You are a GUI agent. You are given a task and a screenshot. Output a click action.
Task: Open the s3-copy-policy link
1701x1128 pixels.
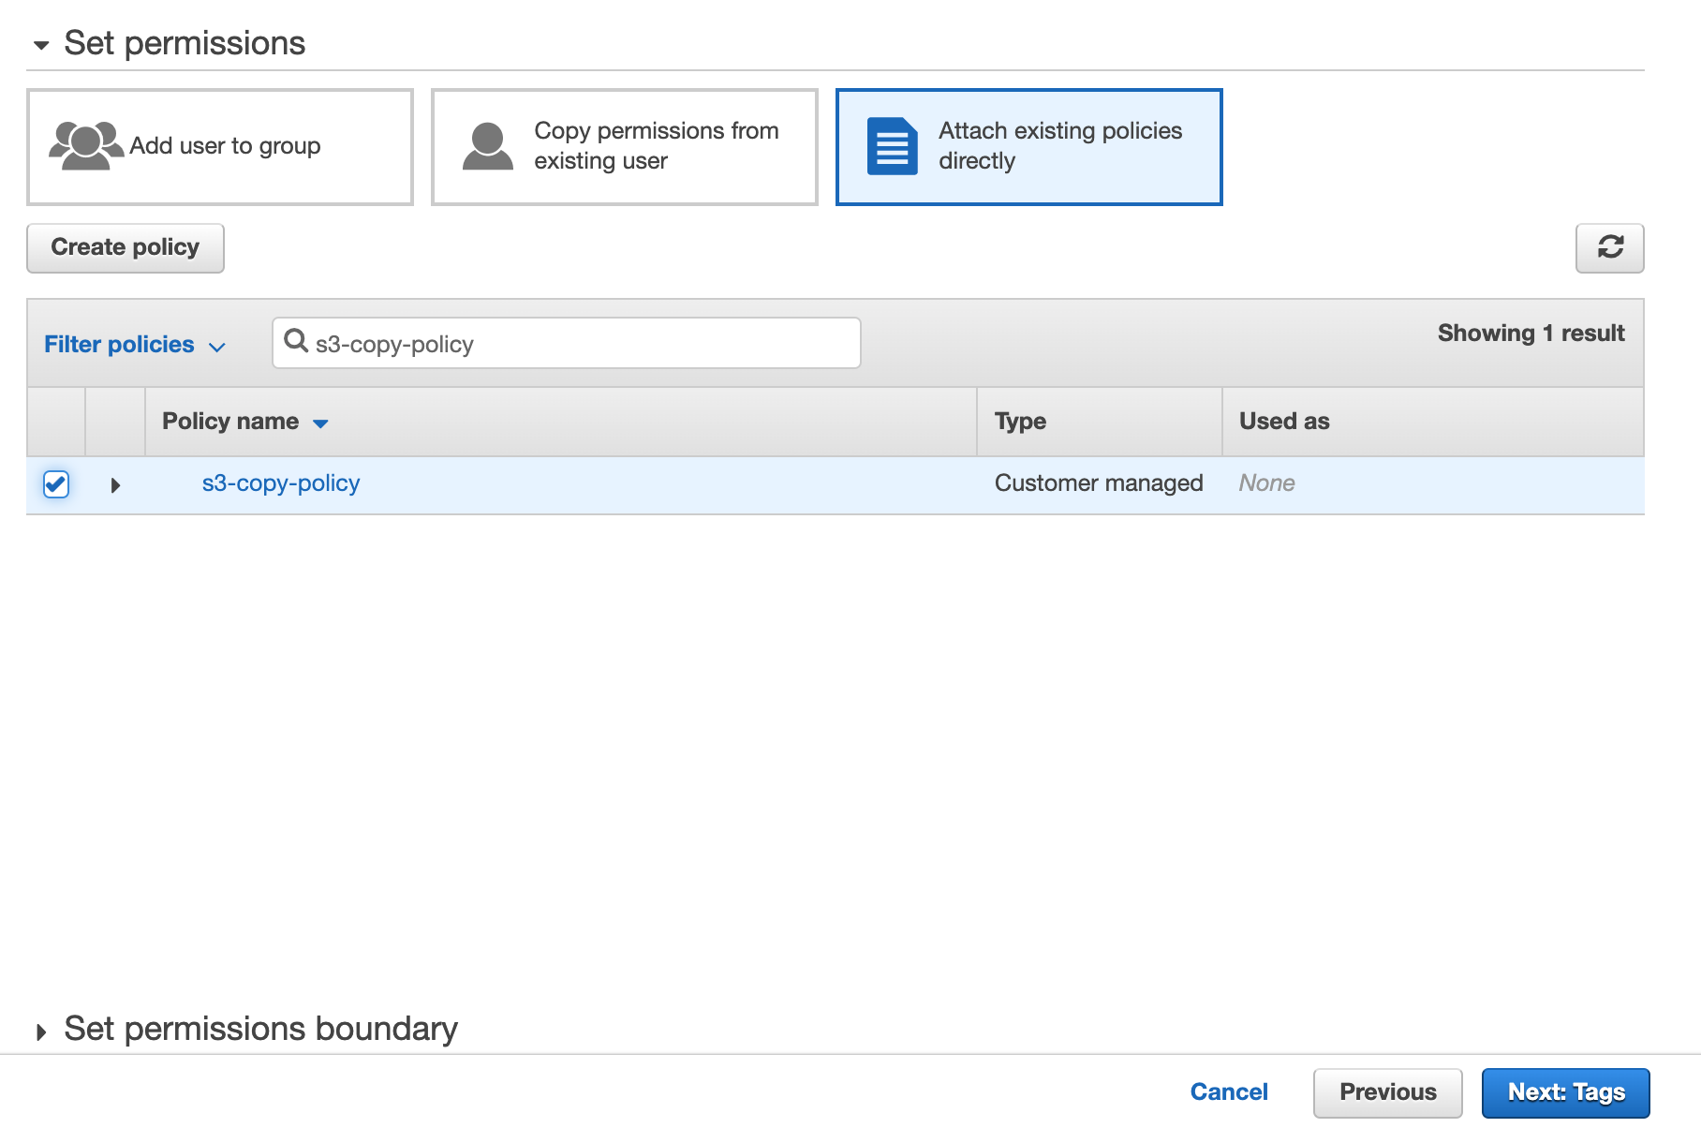(281, 483)
